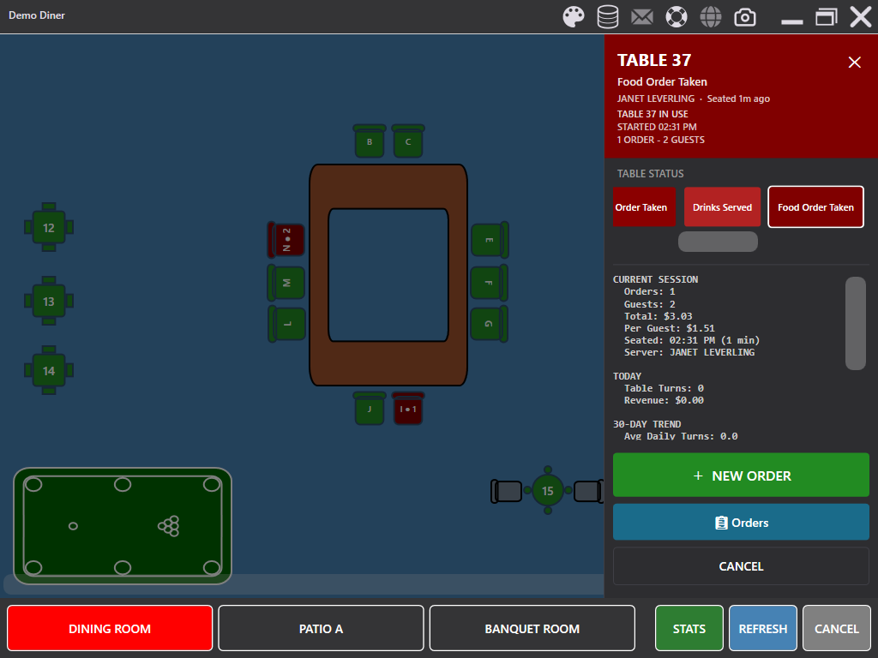This screenshot has height=658, width=878.
Task: Select the pool table on floor plan
Action: point(123,526)
